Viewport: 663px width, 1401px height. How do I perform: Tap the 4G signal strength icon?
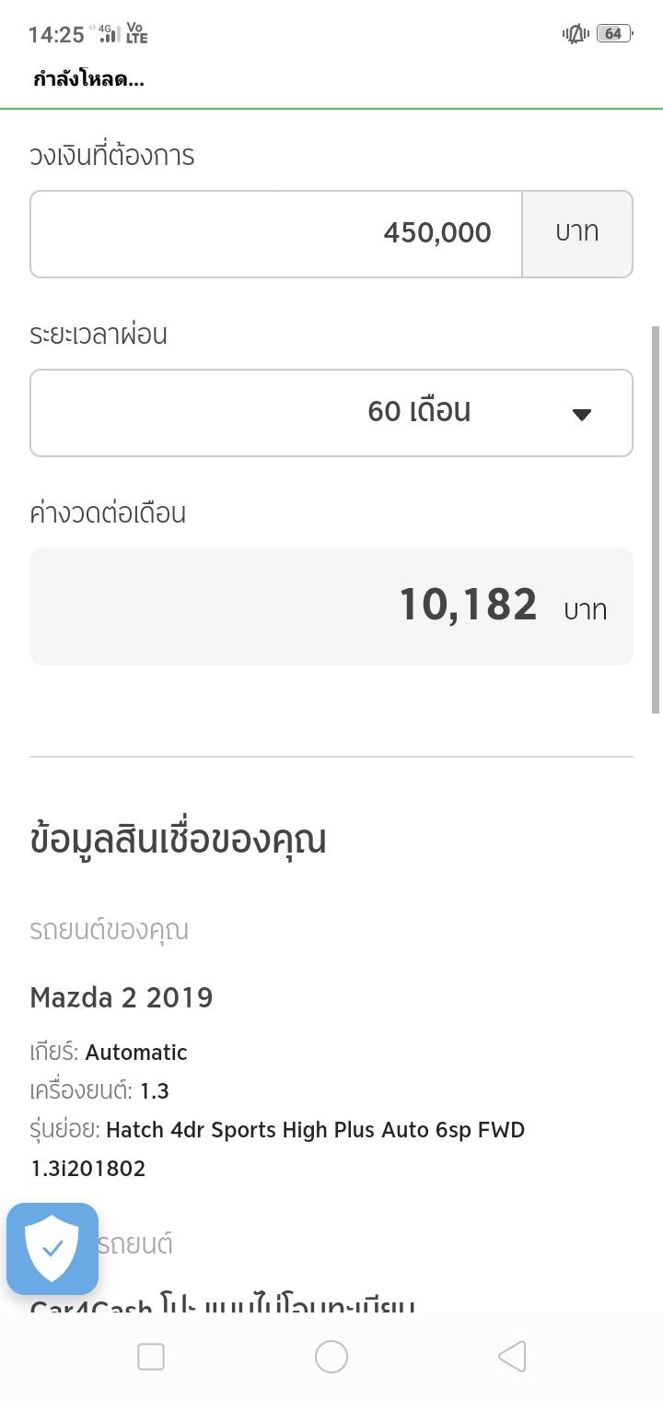110,34
